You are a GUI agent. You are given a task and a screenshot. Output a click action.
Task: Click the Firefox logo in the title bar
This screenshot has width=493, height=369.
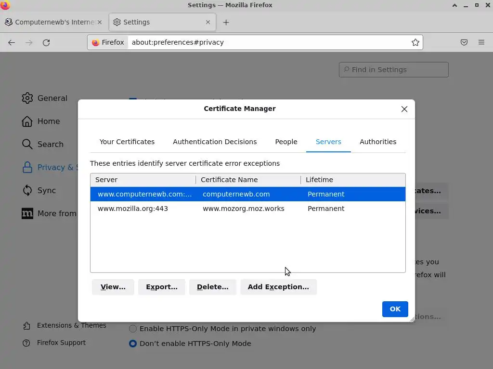pyautogui.click(x=5, y=5)
